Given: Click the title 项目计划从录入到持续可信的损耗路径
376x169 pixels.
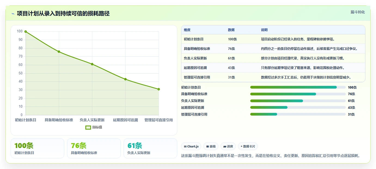Looking at the screenshot, I should point(63,14).
